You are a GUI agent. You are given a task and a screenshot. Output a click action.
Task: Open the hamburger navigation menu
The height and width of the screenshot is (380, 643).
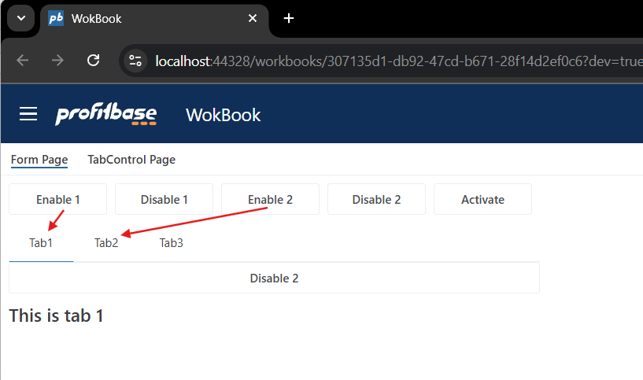(x=28, y=115)
